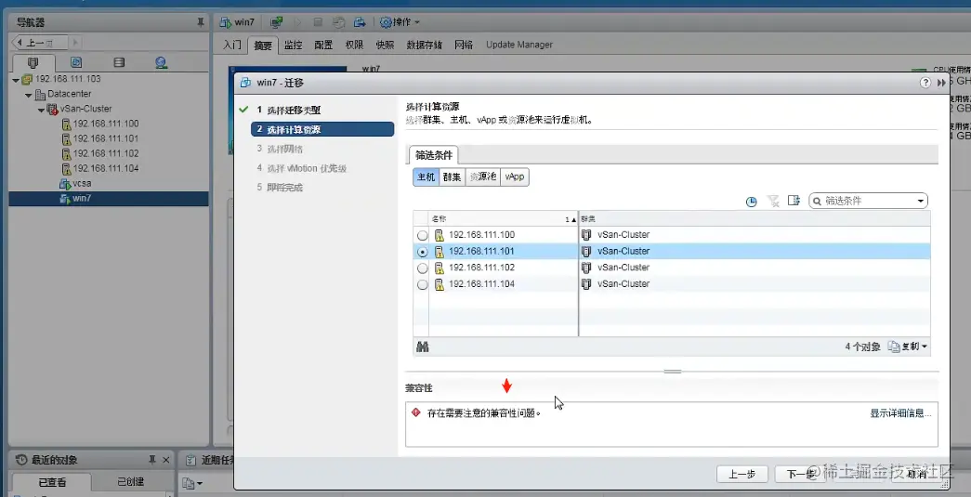Switch to the Networks (网络) tab
The height and width of the screenshot is (497, 971).
[x=464, y=45]
